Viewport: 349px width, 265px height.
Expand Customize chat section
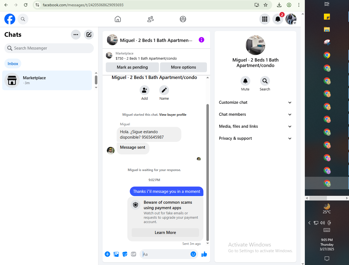click(255, 102)
